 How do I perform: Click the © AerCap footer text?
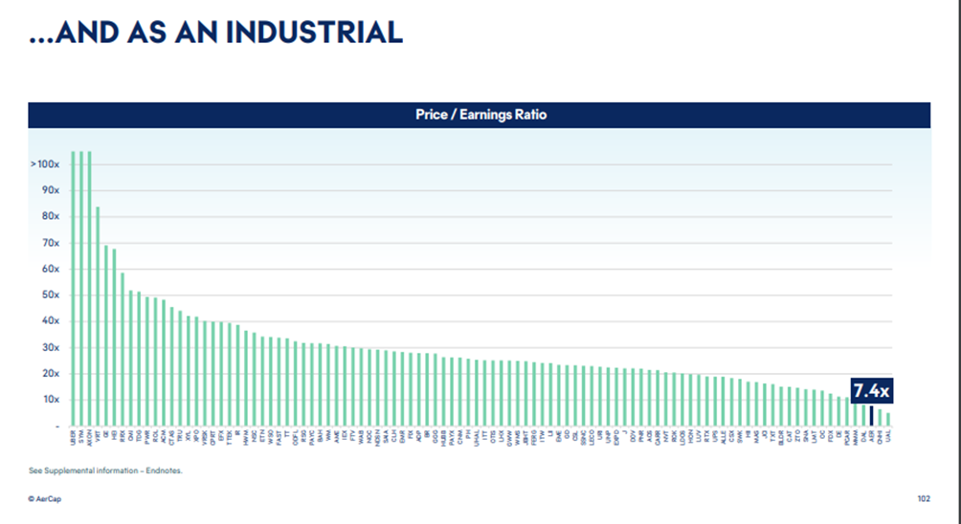pos(49,497)
